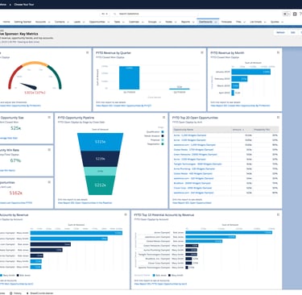Open the help question mark icon
Screen dimensions: 302x295
click(x=300, y=14)
